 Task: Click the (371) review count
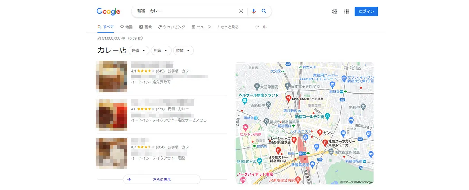point(160,109)
